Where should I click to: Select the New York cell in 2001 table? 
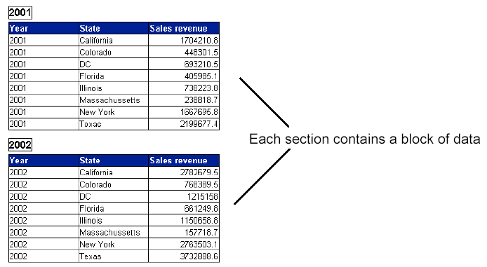[114, 112]
